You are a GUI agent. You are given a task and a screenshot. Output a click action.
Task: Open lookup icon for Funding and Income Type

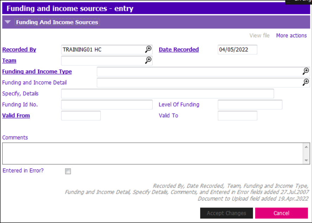coord(306,71)
